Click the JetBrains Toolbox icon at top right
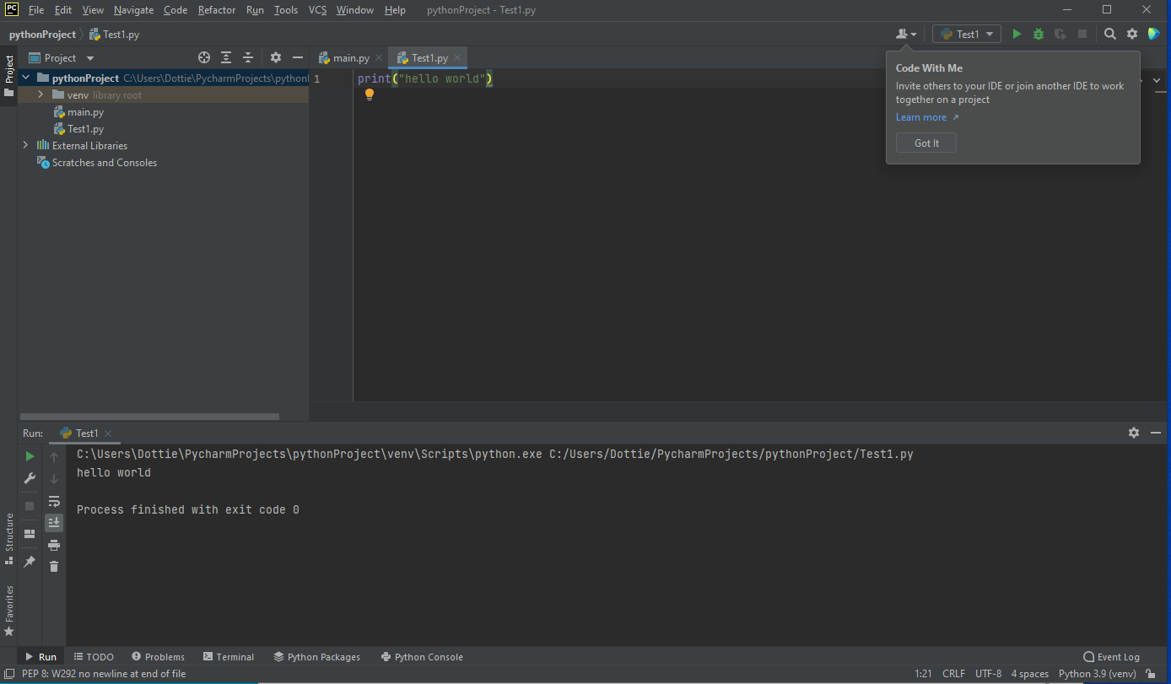This screenshot has height=684, width=1171. coord(1154,34)
